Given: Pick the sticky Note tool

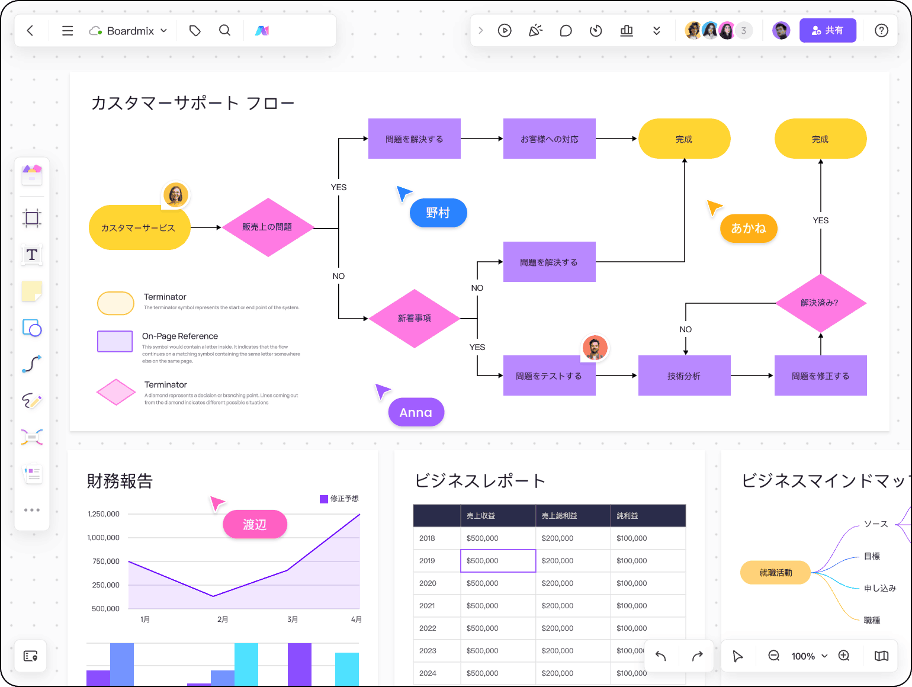Looking at the screenshot, I should pyautogui.click(x=32, y=291).
